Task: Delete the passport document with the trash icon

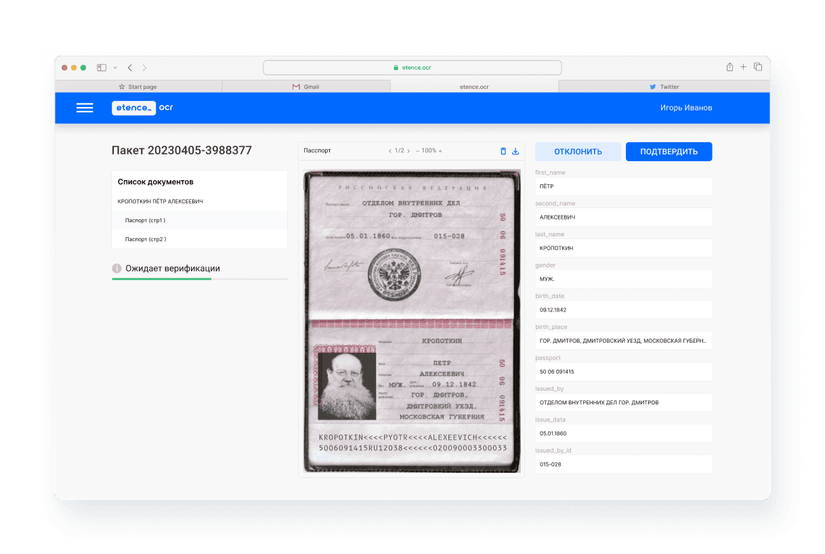Action: (503, 151)
